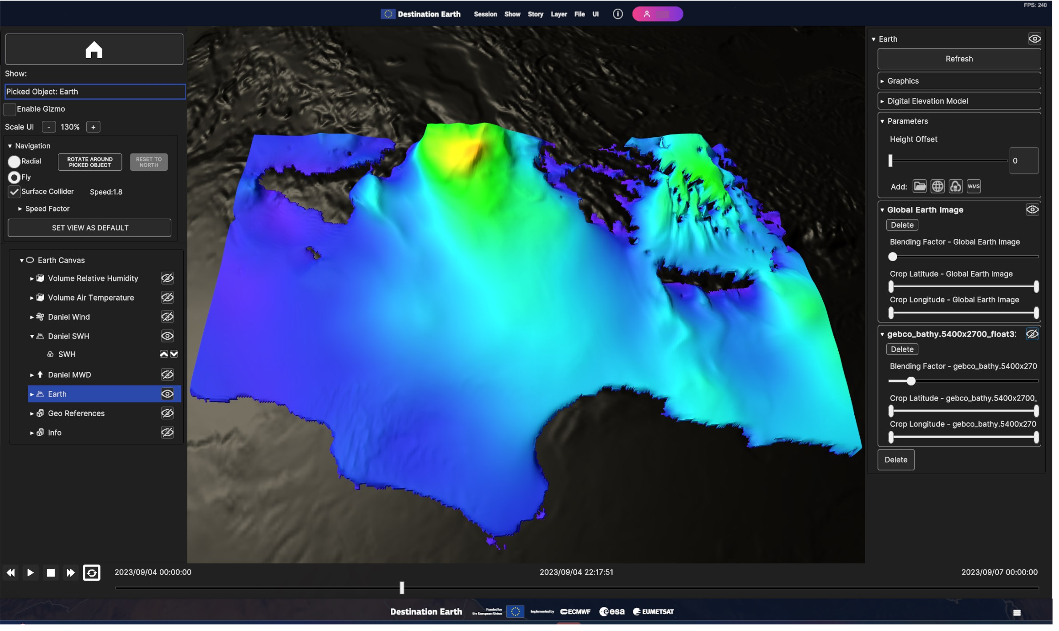Open the Layer menu
1059x631 pixels.
[x=558, y=14]
